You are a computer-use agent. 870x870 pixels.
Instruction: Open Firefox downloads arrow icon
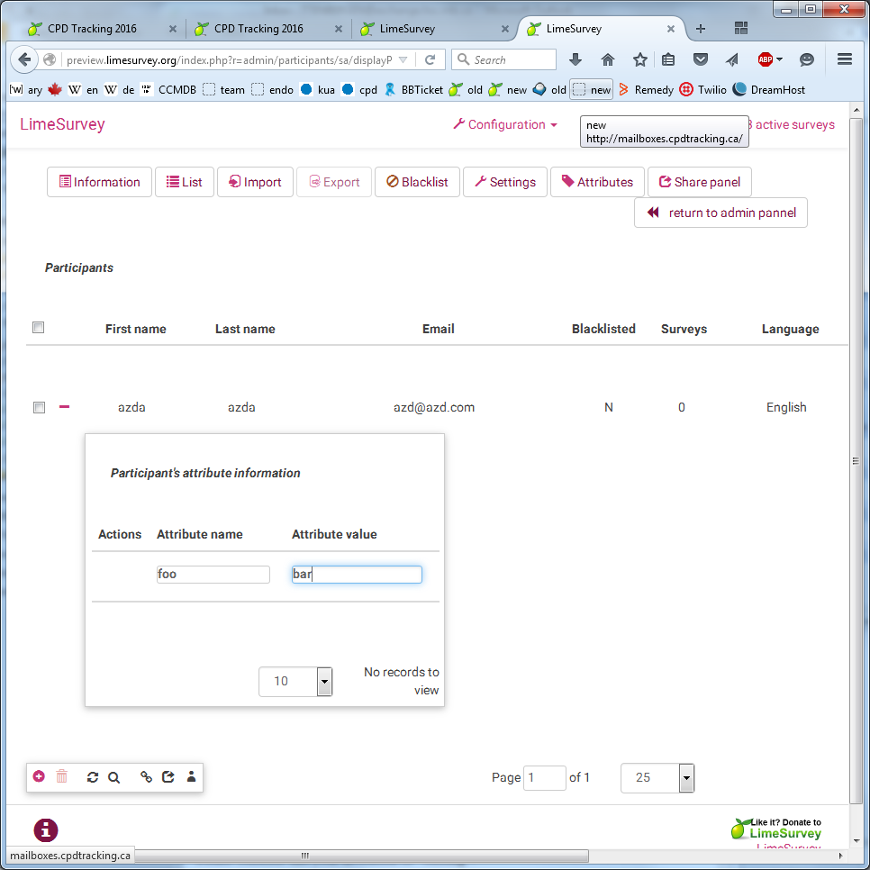point(575,59)
